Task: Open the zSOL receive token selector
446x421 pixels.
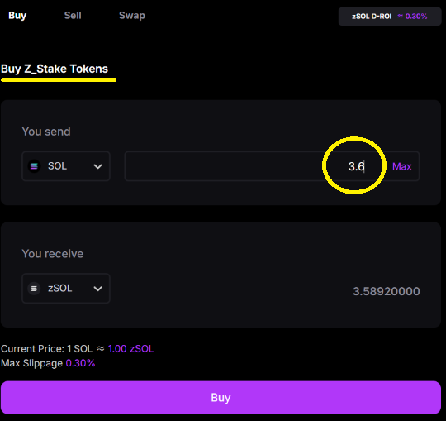Action: pyautogui.click(x=66, y=289)
